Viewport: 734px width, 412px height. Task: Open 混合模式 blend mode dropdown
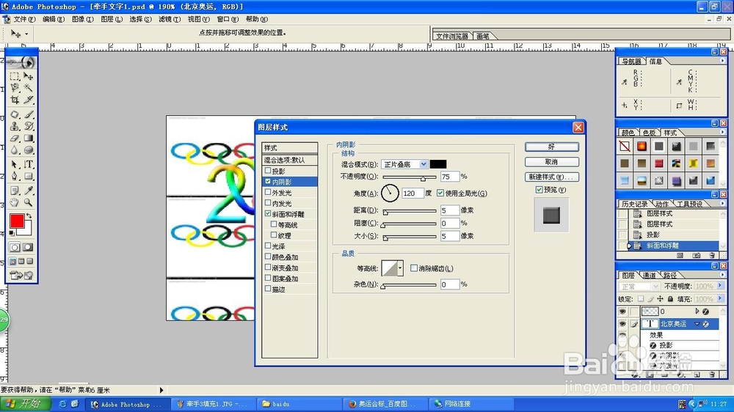[x=424, y=164]
